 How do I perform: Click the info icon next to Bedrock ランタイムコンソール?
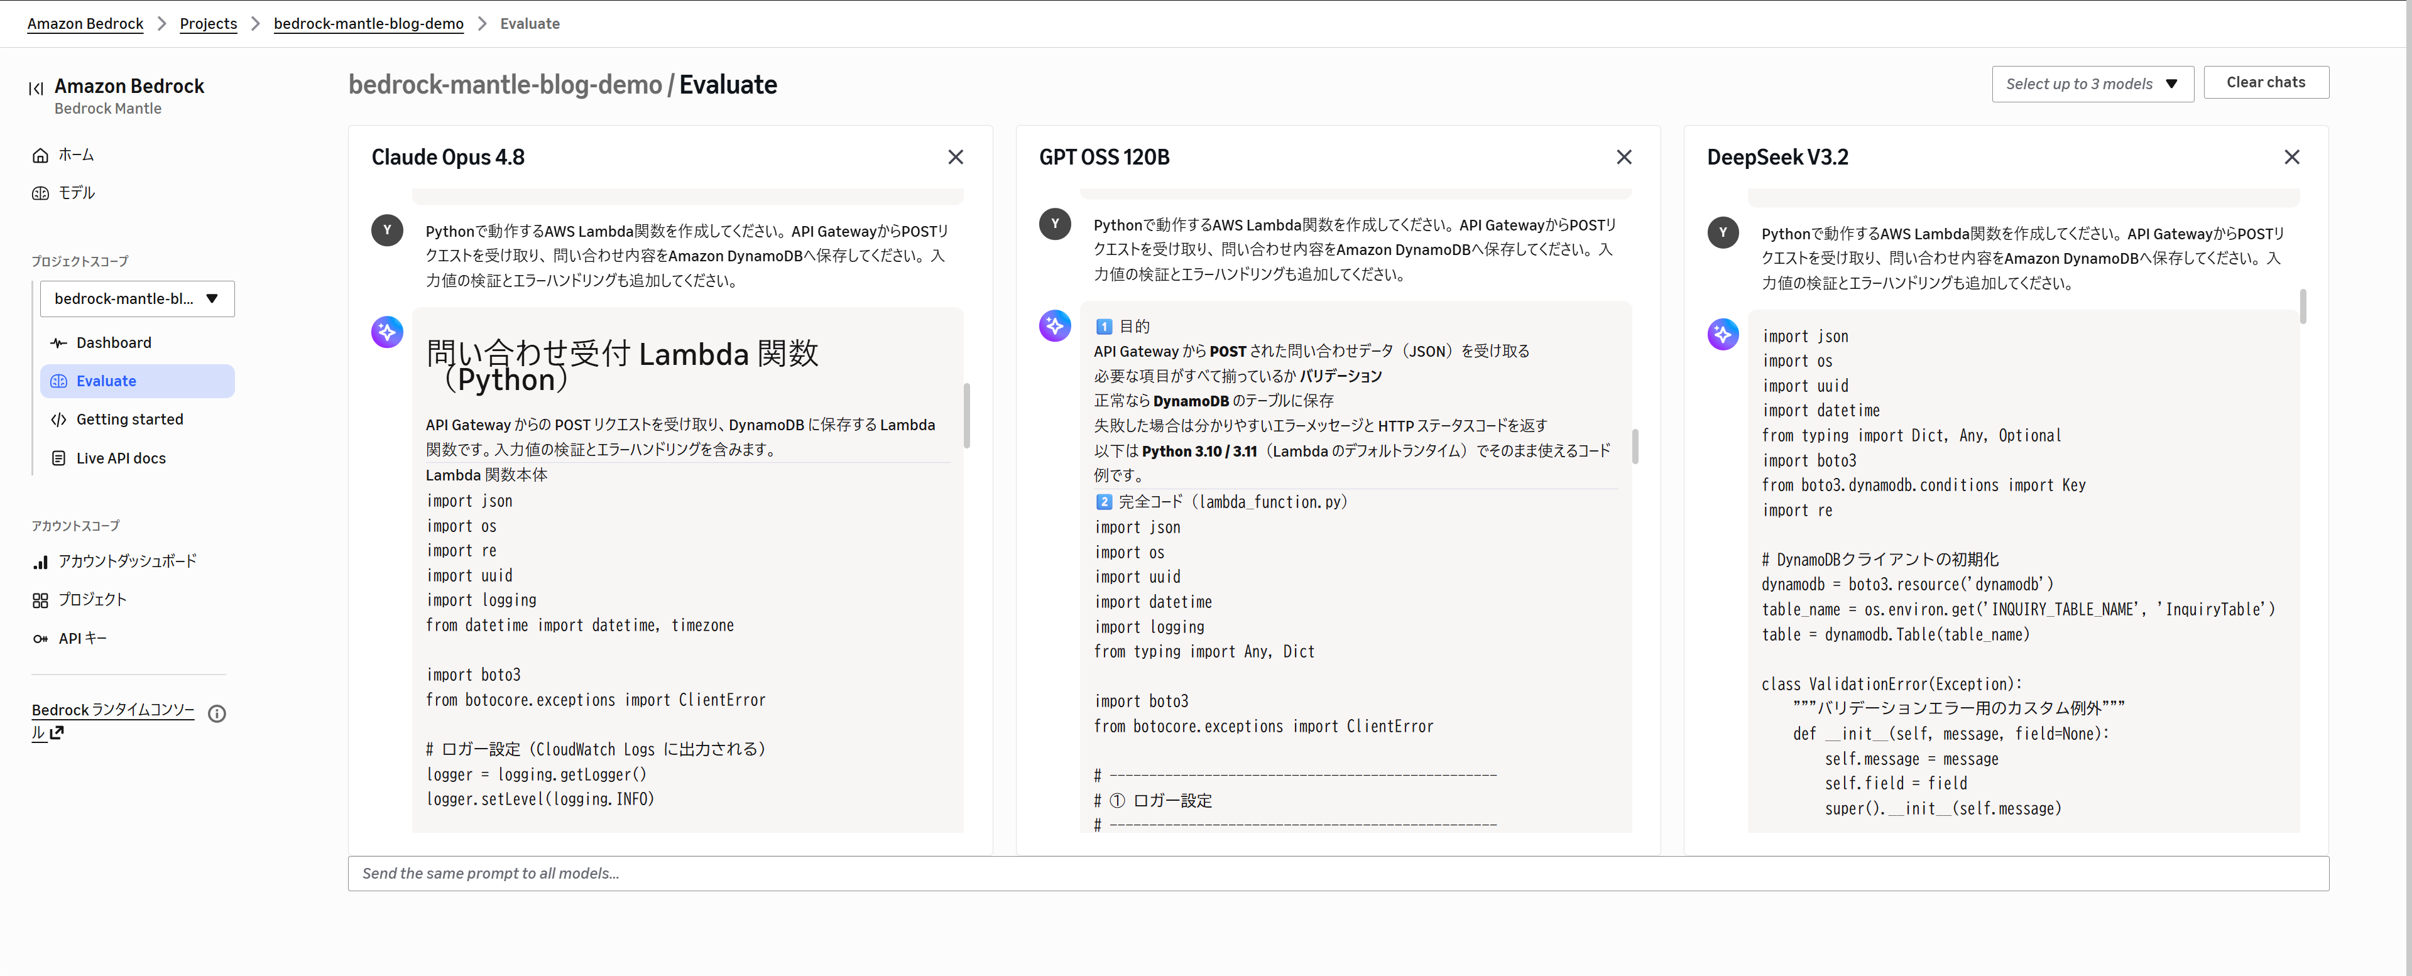217,714
